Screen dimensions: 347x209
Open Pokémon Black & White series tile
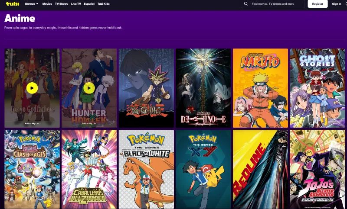[x=146, y=169]
